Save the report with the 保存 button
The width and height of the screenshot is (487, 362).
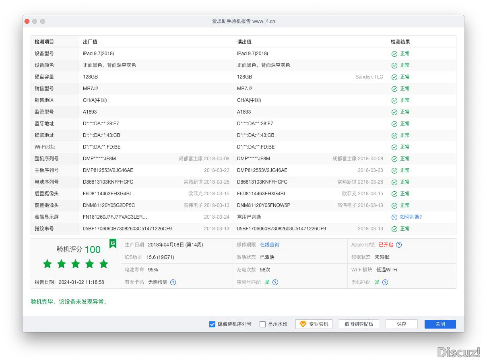click(x=402, y=324)
